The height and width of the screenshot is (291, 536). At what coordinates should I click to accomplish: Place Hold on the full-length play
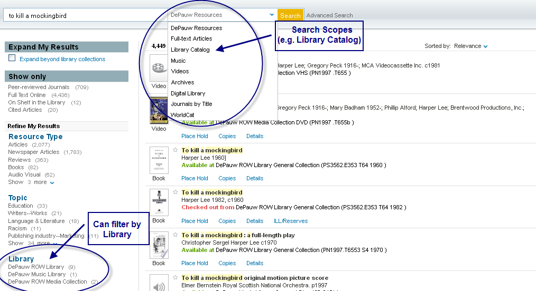click(x=195, y=263)
